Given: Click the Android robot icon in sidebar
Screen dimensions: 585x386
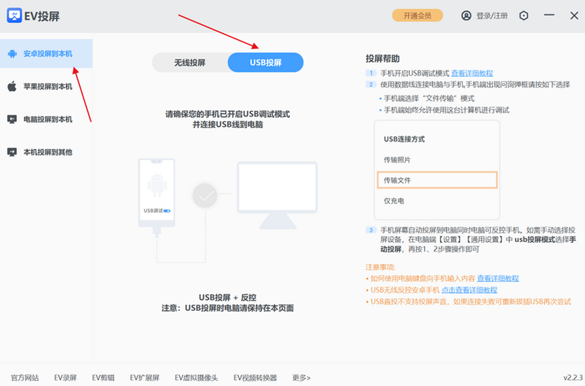Looking at the screenshot, I should 12,54.
